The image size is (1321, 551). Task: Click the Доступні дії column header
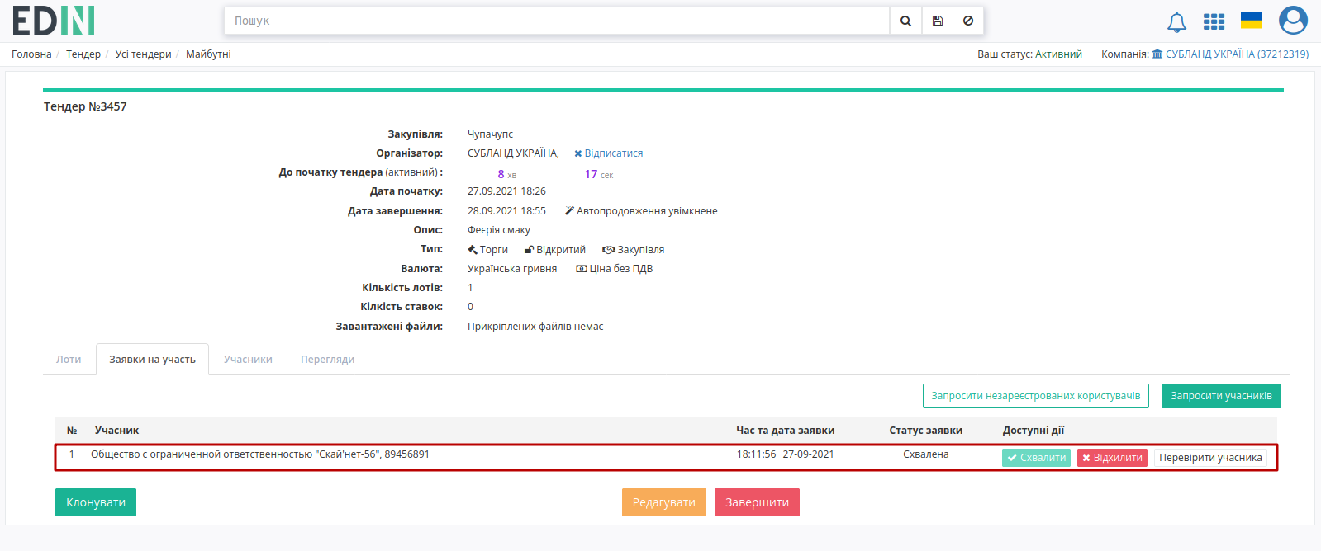1034,431
